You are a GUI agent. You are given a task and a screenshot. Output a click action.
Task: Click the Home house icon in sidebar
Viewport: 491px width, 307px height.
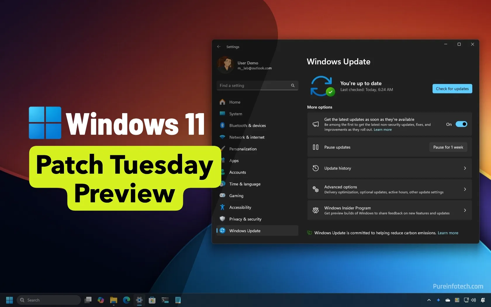click(x=222, y=102)
